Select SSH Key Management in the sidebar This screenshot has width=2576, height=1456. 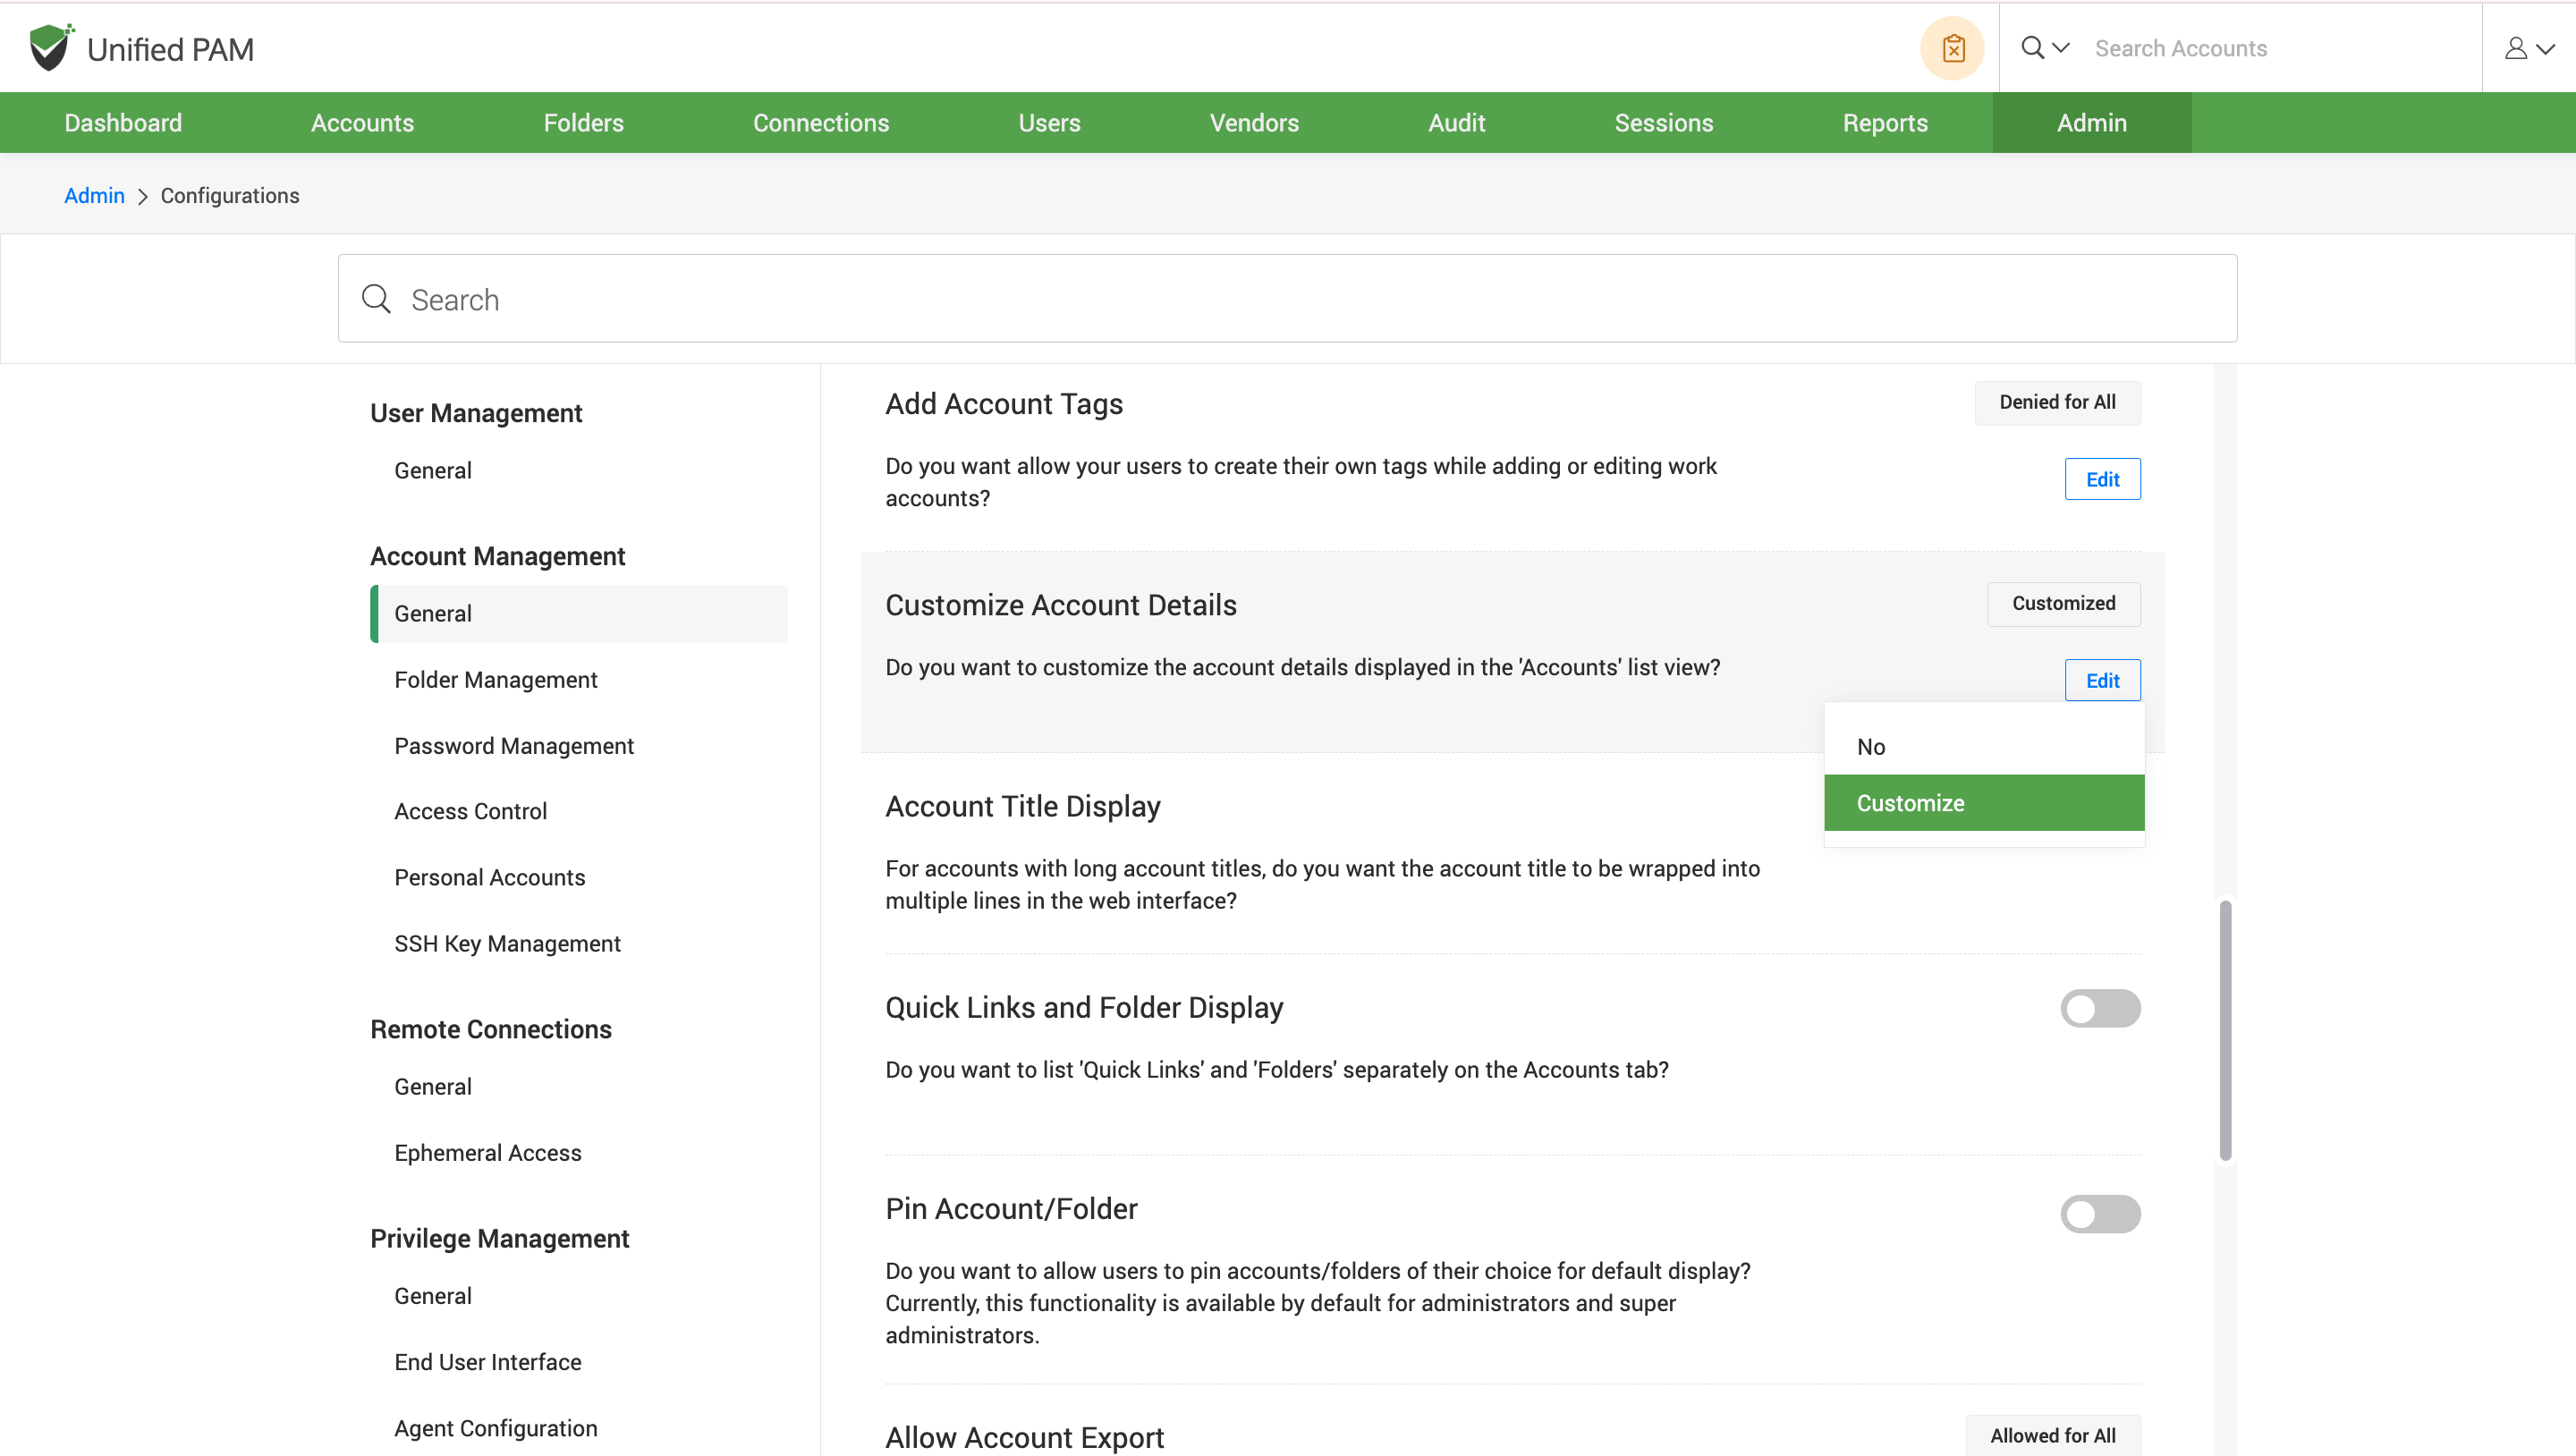507,943
